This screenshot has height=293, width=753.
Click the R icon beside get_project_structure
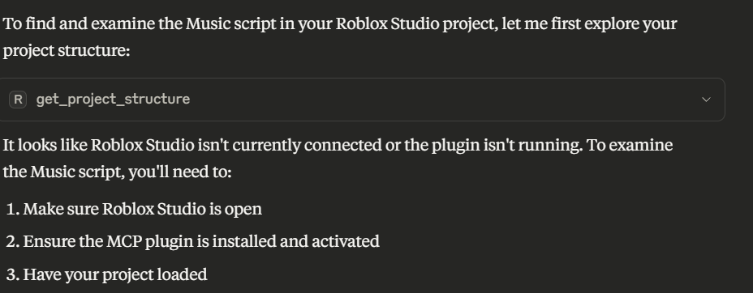[x=18, y=100]
